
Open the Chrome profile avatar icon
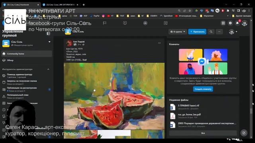243,11
